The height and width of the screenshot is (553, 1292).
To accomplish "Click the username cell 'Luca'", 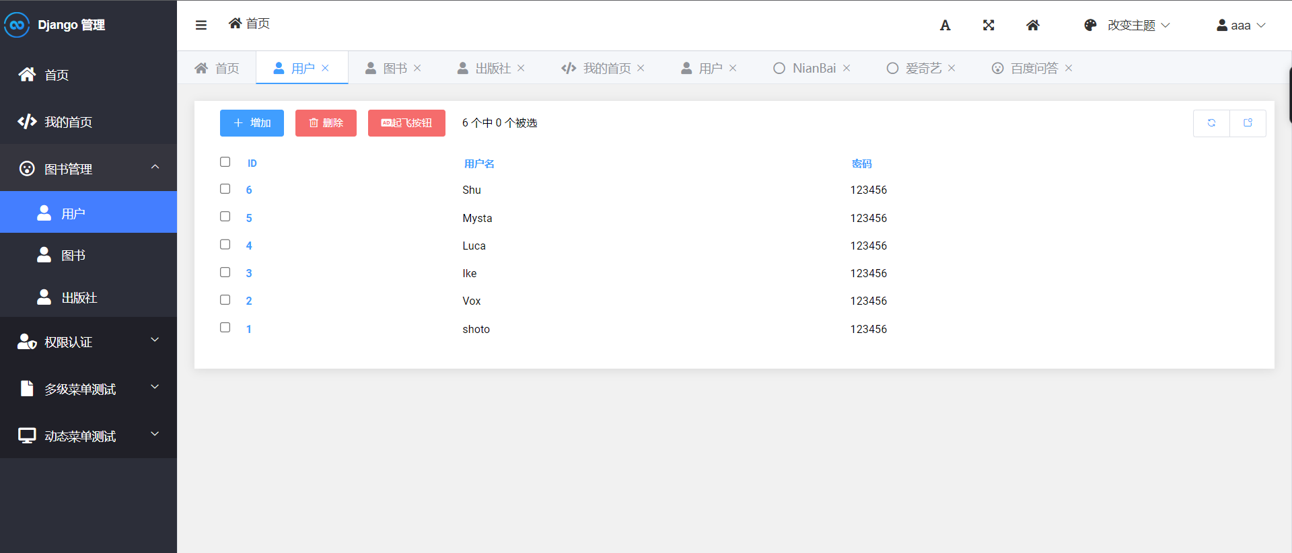I will click(x=474, y=246).
